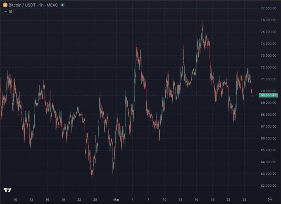Click the 65,000.00 price axis label

[x=268, y=150]
